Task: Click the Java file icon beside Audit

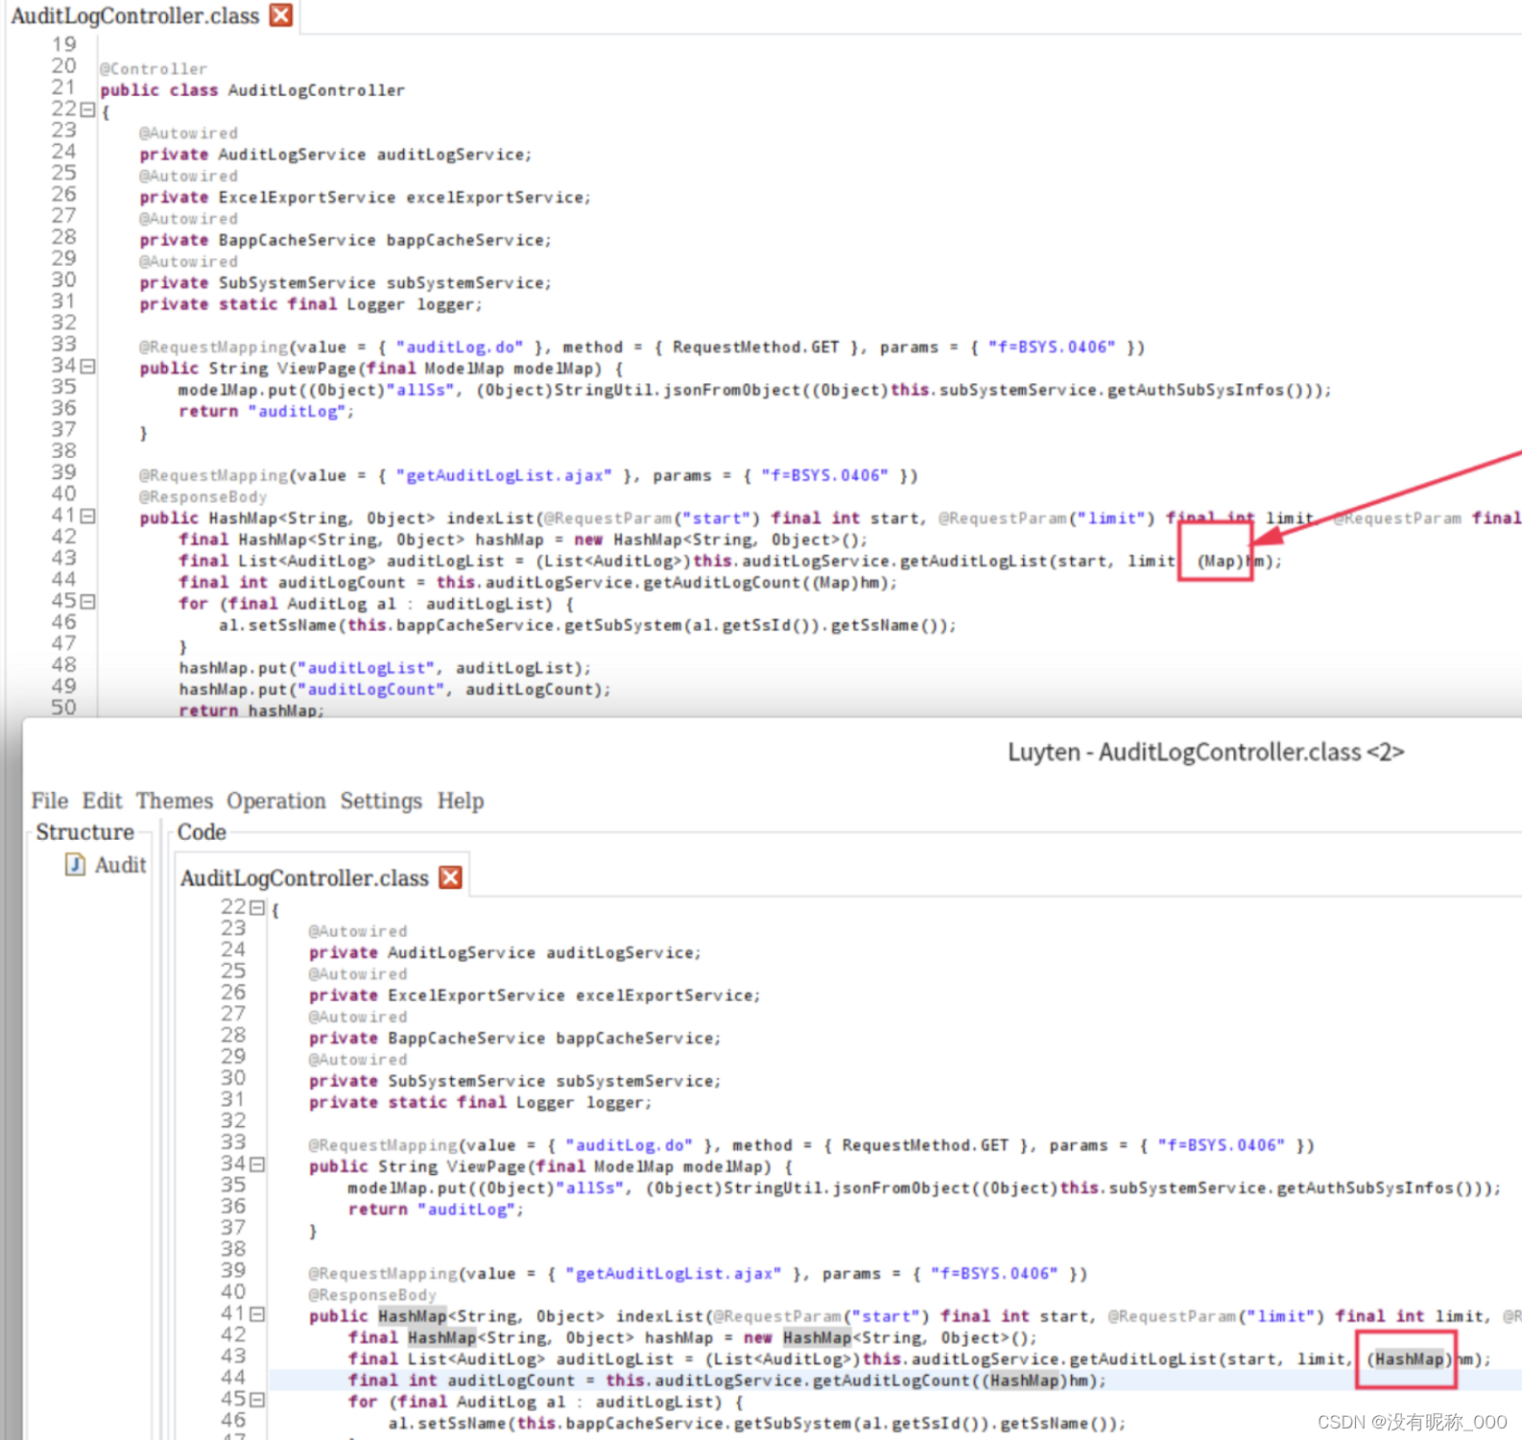Action: tap(75, 865)
